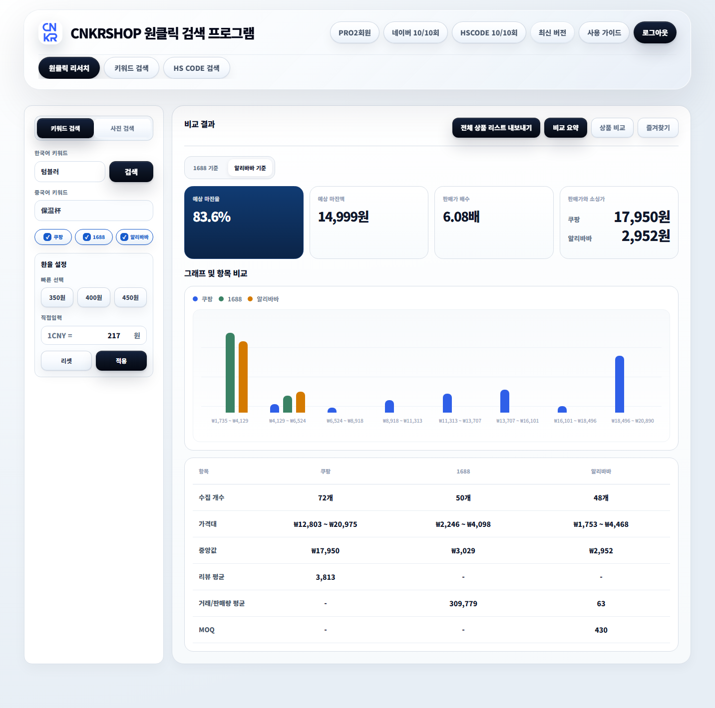Click the ₩4,129 ~ ₩6,524 axis label
This screenshot has height=708, width=715.
pyautogui.click(x=288, y=421)
